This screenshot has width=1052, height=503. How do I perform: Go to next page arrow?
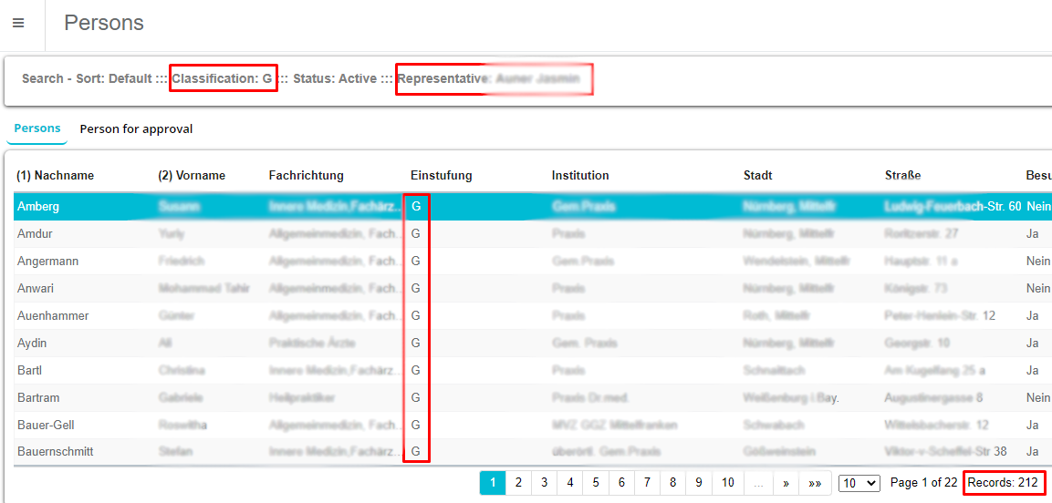786,483
